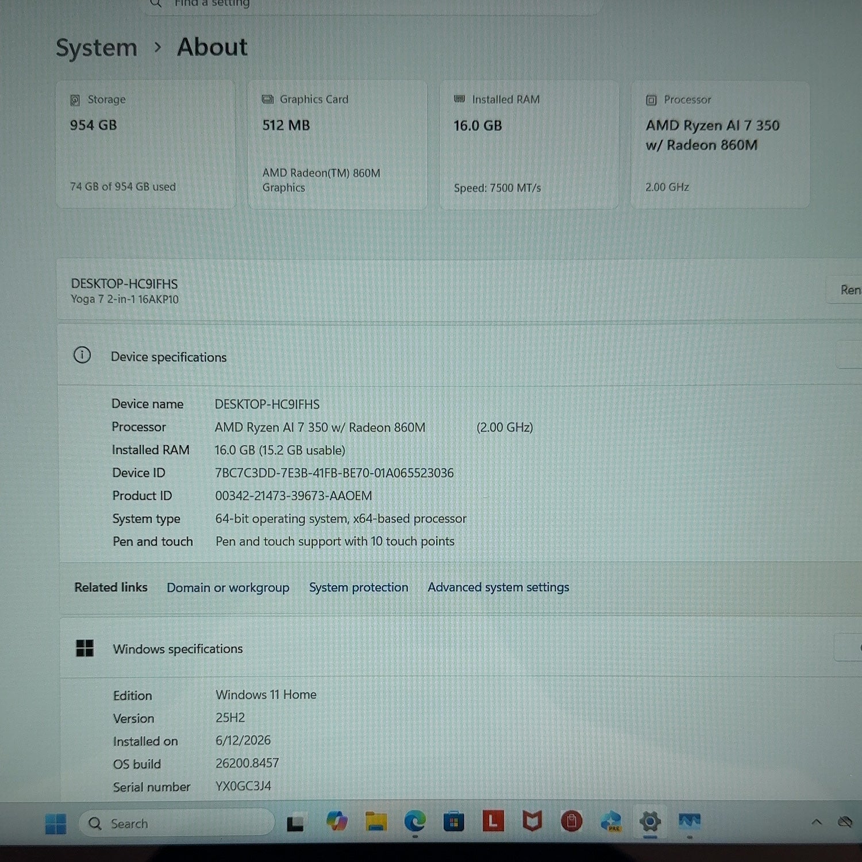862x862 pixels.
Task: Collapse the Windows specifications section
Action: [x=849, y=648]
